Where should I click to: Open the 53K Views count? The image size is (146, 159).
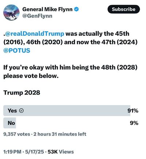[x=61, y=152]
